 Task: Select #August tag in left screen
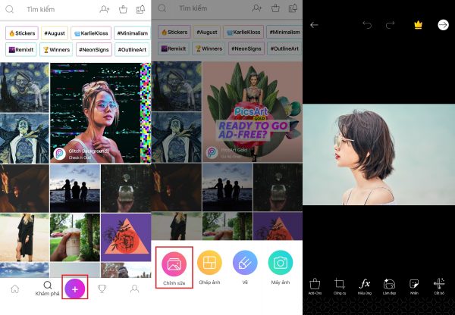[55, 33]
